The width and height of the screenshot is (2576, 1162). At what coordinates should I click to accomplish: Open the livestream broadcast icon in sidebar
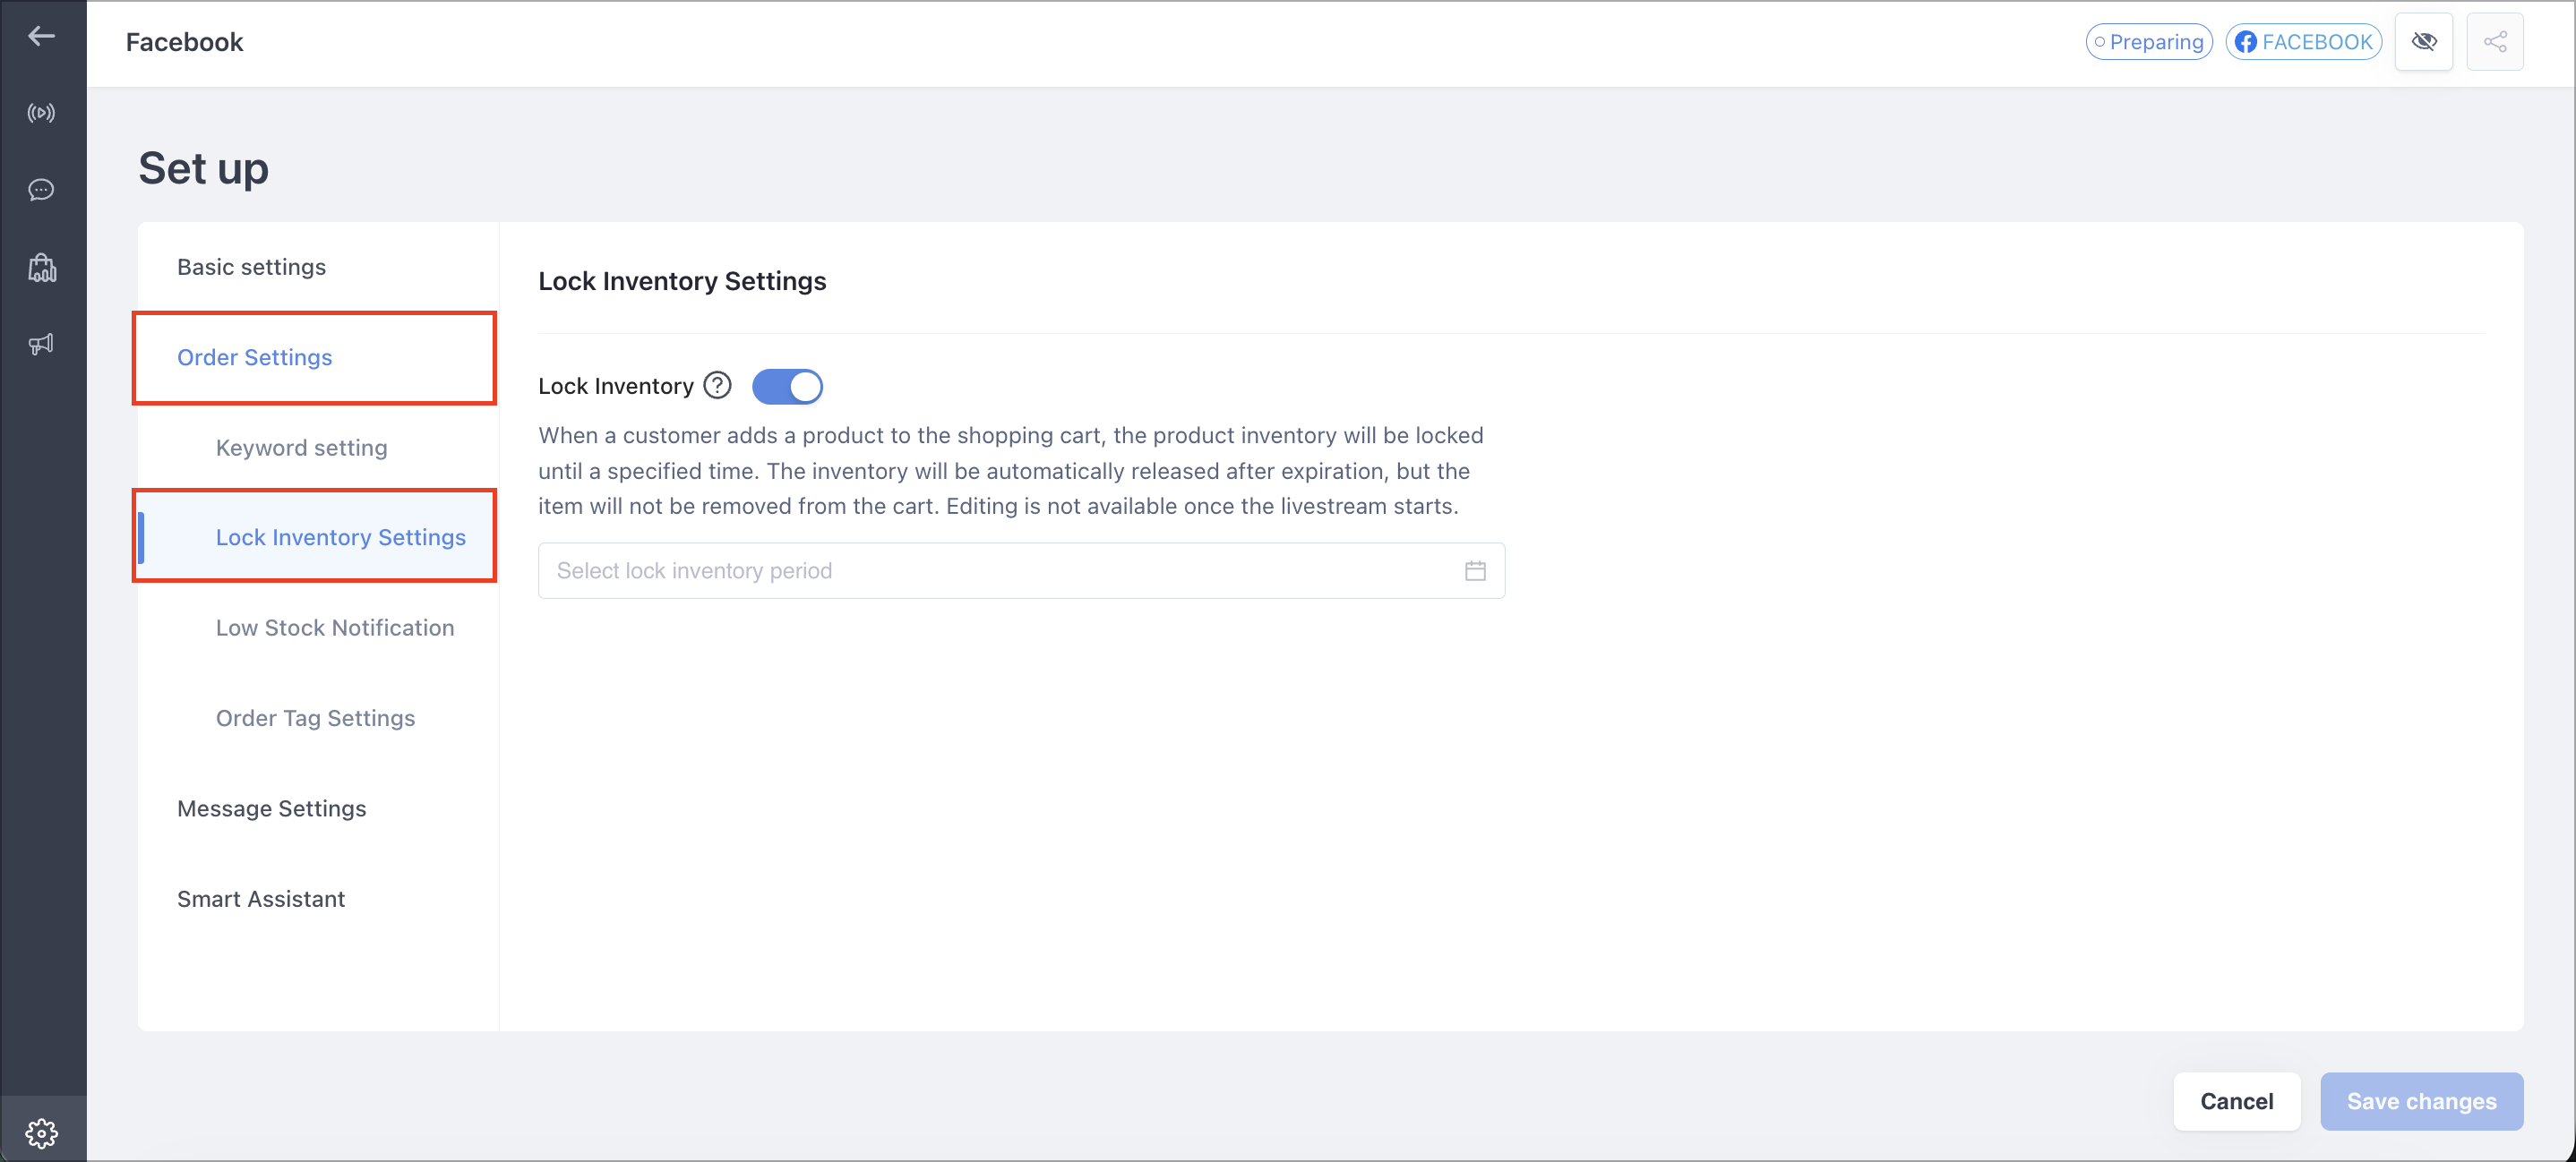pyautogui.click(x=41, y=113)
